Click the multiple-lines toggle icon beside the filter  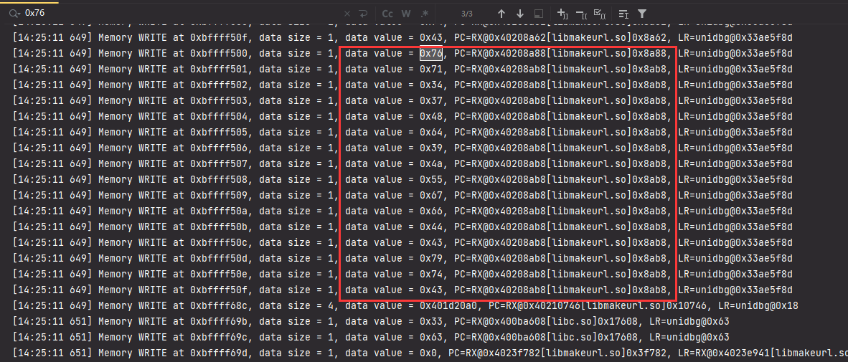pyautogui.click(x=623, y=14)
